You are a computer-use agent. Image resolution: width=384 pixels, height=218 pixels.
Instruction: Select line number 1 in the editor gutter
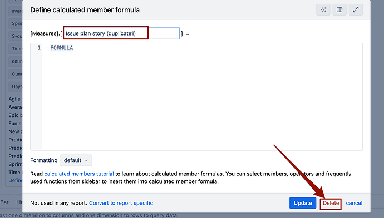(39, 48)
